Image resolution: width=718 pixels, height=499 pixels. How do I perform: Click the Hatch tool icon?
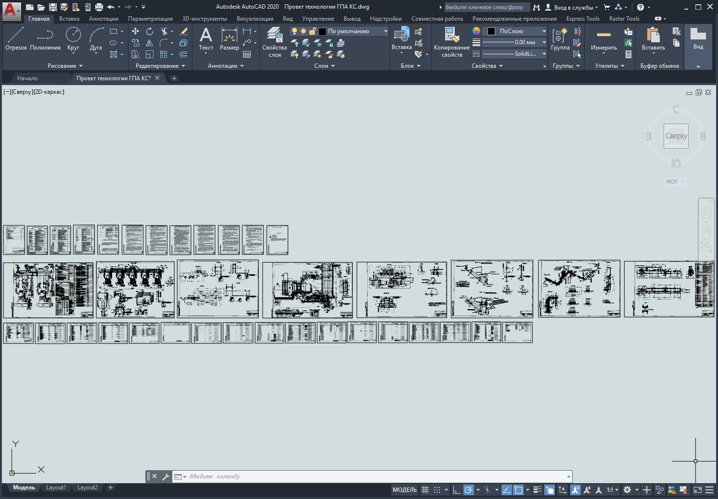114,54
